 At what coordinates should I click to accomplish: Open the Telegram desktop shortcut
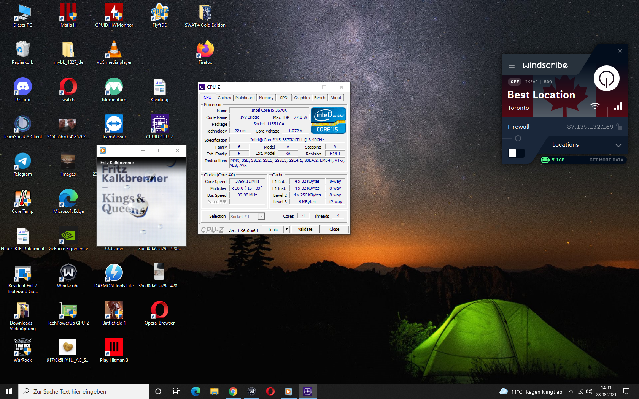tap(22, 165)
